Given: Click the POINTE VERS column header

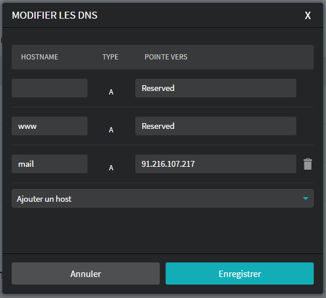Looking at the screenshot, I should click(x=166, y=57).
